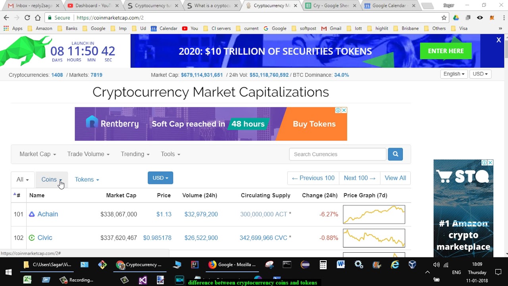Screen dimensions: 508x286
Task: Open Microsoft Word from the taskbar
Action: click(x=341, y=265)
